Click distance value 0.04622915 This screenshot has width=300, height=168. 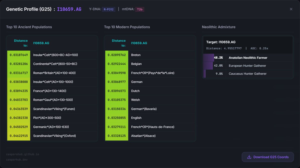19,136
